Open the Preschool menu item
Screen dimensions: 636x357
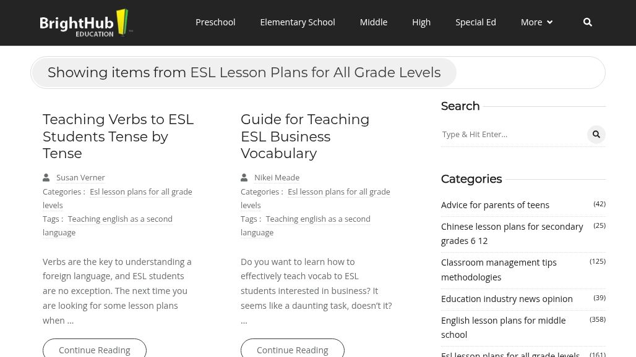tap(215, 22)
